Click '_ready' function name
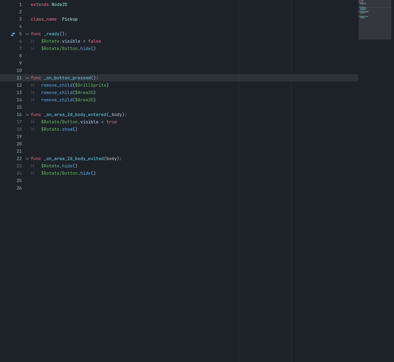Image resolution: width=394 pixels, height=362 pixels. (x=52, y=34)
